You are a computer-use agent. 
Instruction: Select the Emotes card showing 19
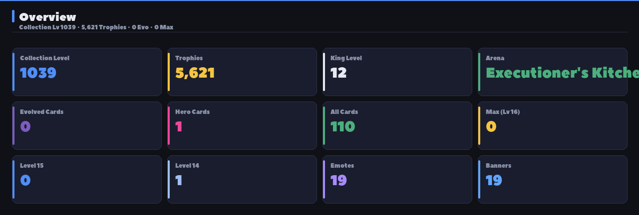[x=397, y=179]
